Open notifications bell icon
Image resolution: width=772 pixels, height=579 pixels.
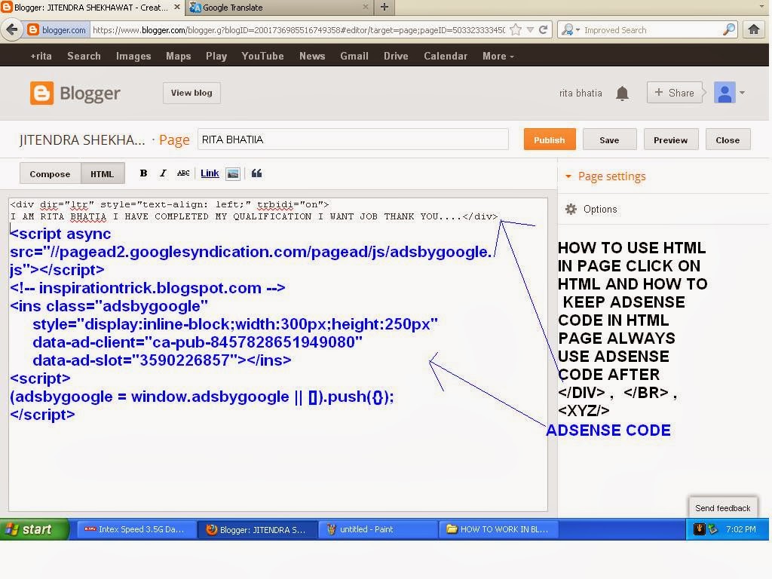click(x=622, y=93)
